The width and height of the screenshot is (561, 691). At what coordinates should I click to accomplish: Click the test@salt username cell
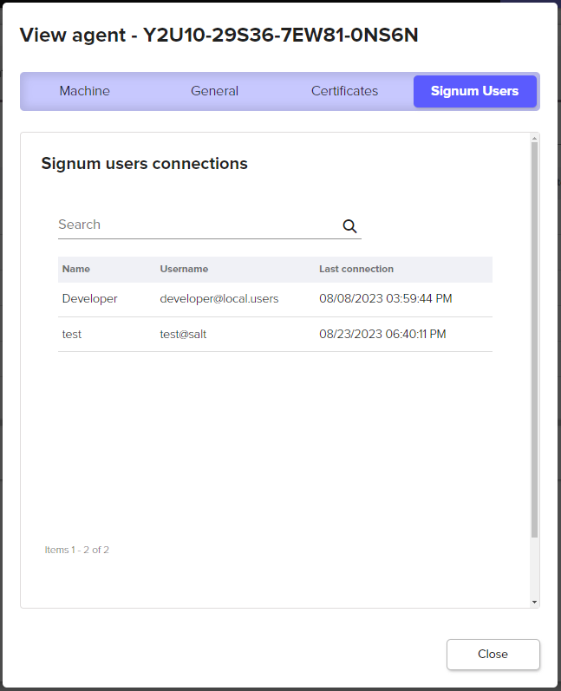click(183, 334)
